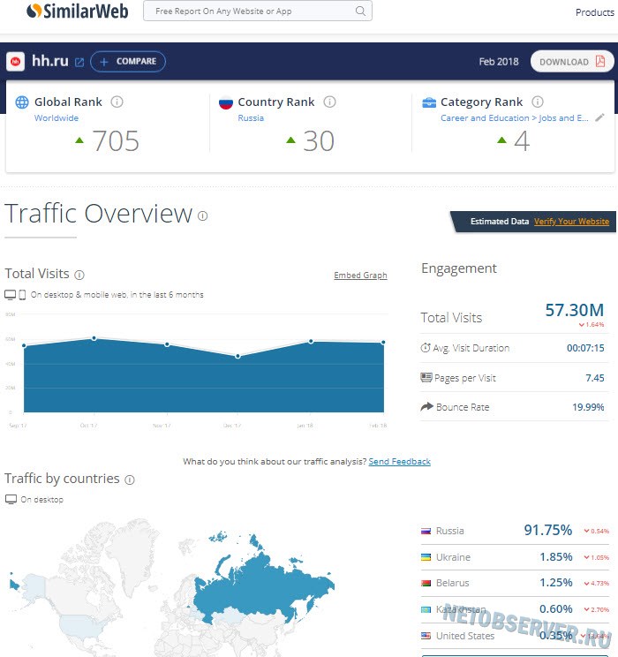Open the Career and Education category link
This screenshot has height=657, width=618.
[x=515, y=118]
